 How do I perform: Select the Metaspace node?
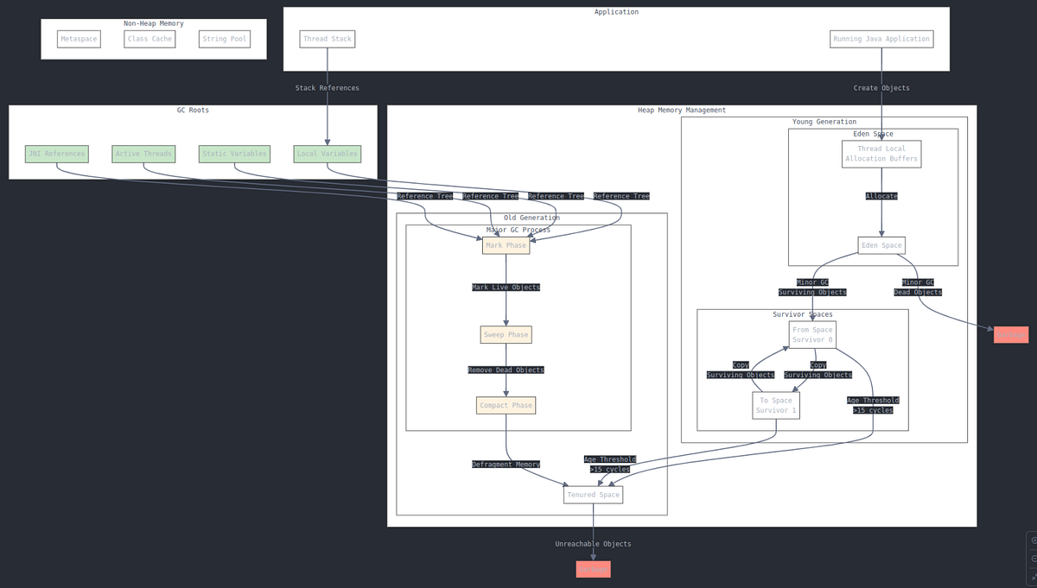pyautogui.click(x=78, y=38)
